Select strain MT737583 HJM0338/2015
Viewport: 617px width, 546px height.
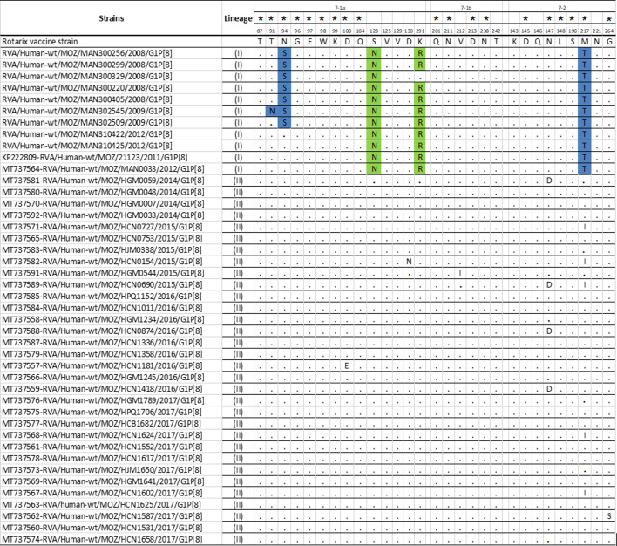(102, 250)
